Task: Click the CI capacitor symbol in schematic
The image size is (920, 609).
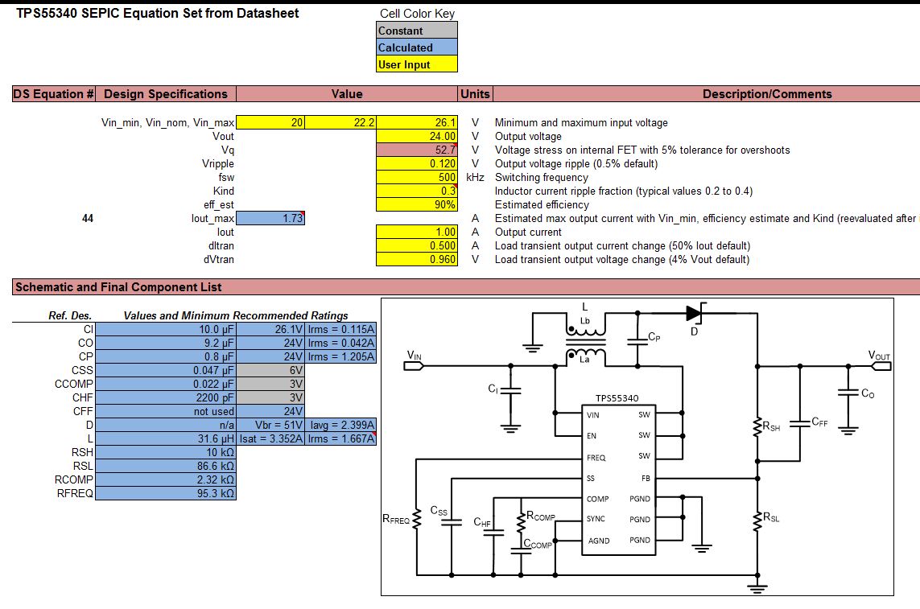Action: coord(510,390)
